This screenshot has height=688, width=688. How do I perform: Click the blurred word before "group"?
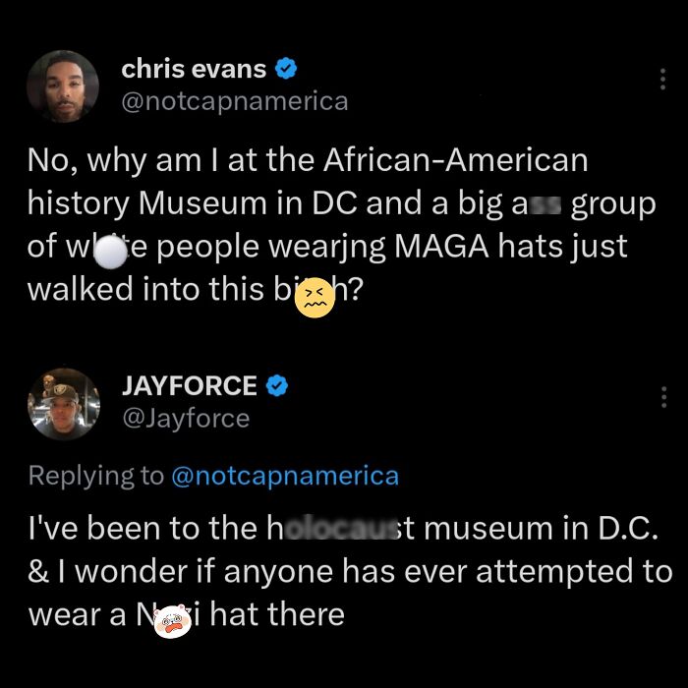coord(545,205)
